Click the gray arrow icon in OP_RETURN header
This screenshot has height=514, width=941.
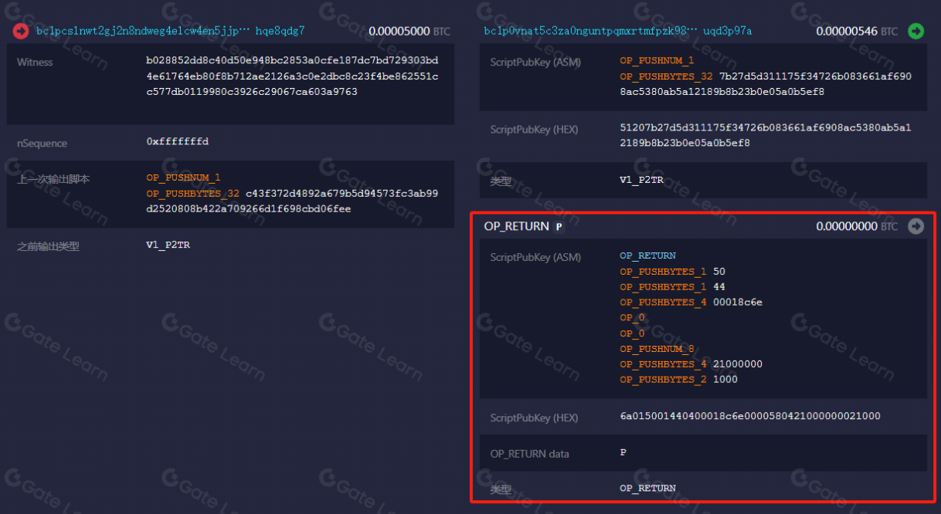point(916,226)
